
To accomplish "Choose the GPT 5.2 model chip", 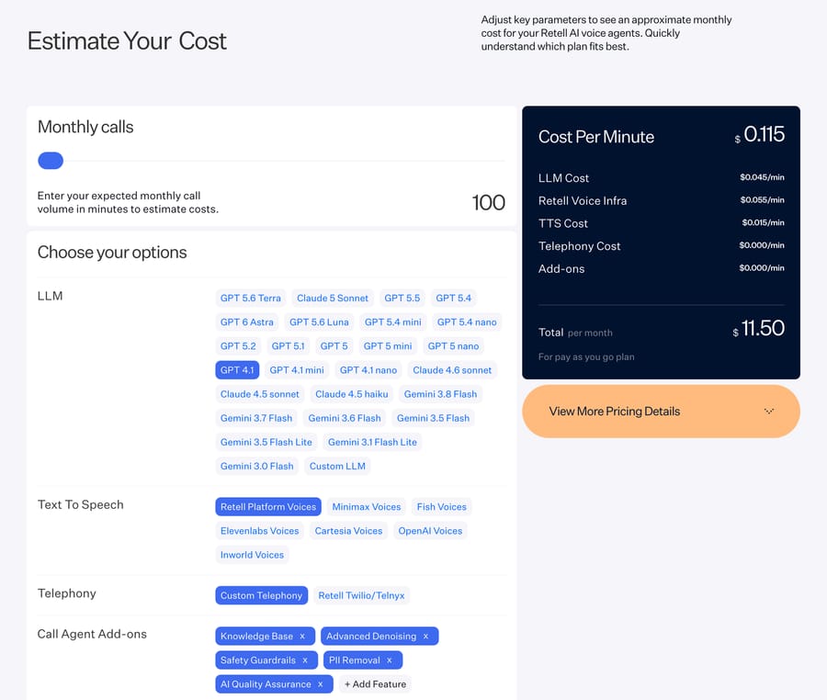I will coord(238,346).
